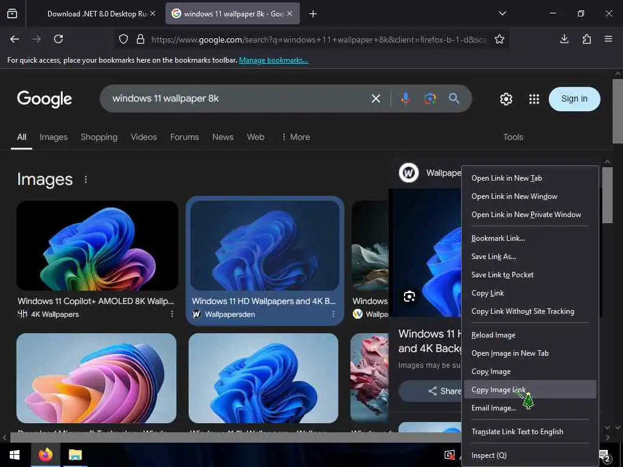Viewport: 623px width, 467px height.
Task: Submit search with magnifier icon
Action: coord(454,99)
